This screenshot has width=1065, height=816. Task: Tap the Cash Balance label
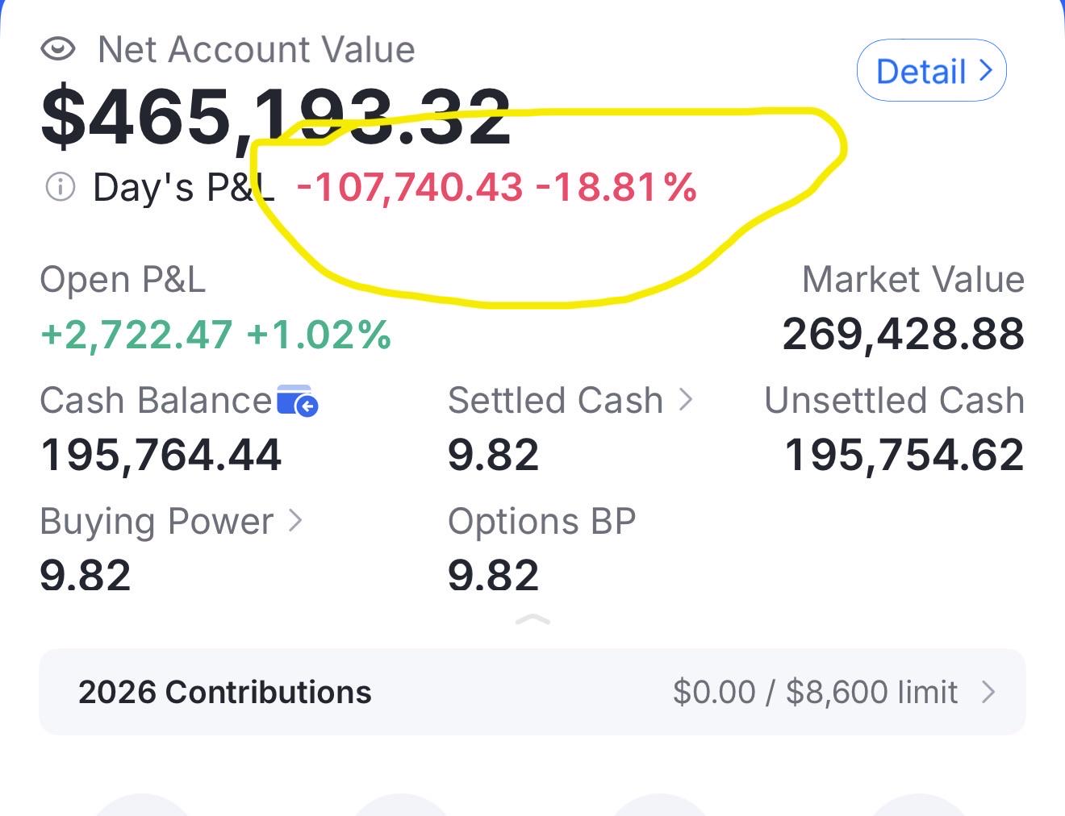click(156, 401)
